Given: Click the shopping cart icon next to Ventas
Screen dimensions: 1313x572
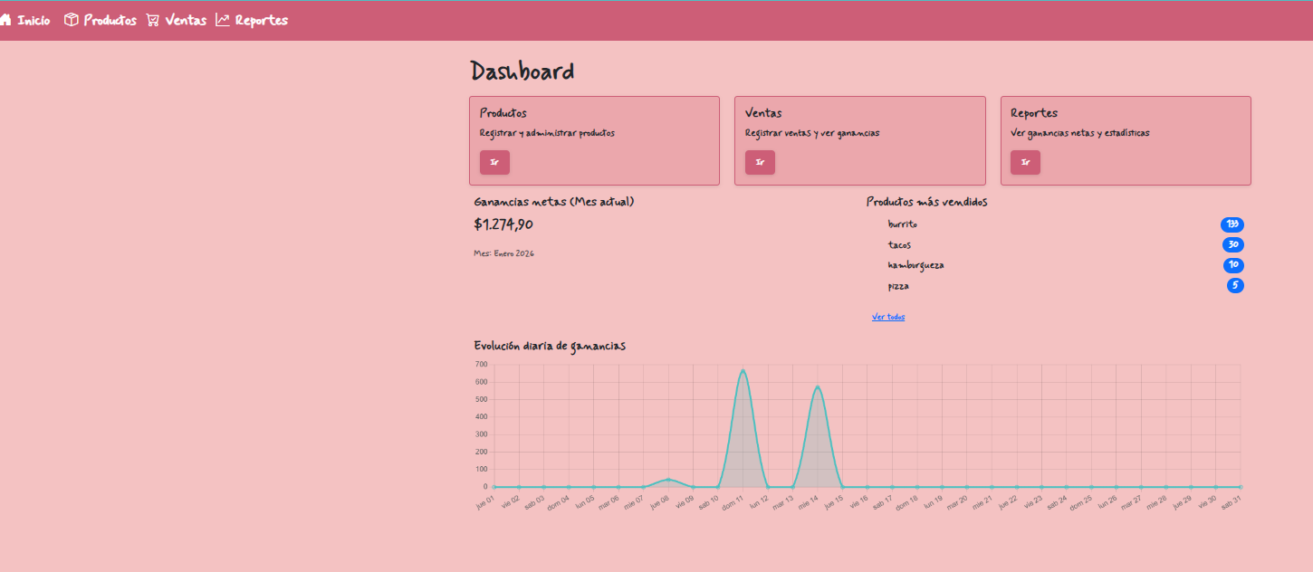Looking at the screenshot, I should pyautogui.click(x=152, y=19).
